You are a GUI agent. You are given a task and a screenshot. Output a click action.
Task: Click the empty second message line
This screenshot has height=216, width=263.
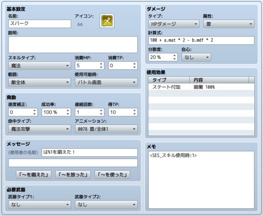(73, 163)
